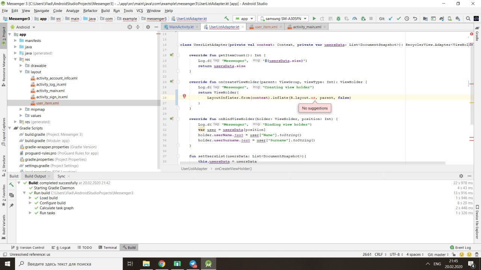Open the Version Control tool window
Viewport: 481px width, 270px height.
(28, 247)
